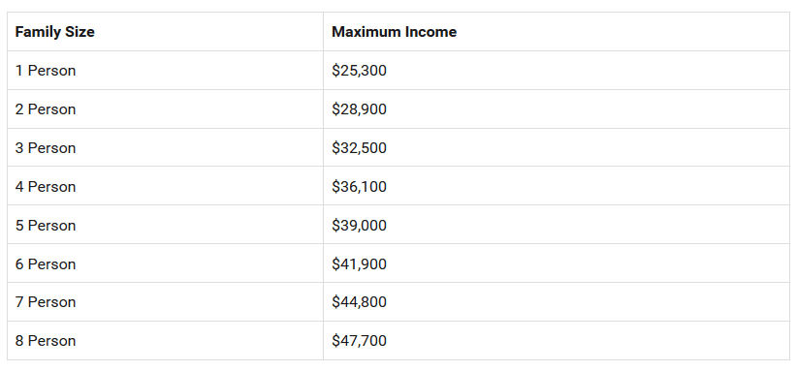
Task: Select the $28,900 income cell
Action: click(557, 109)
